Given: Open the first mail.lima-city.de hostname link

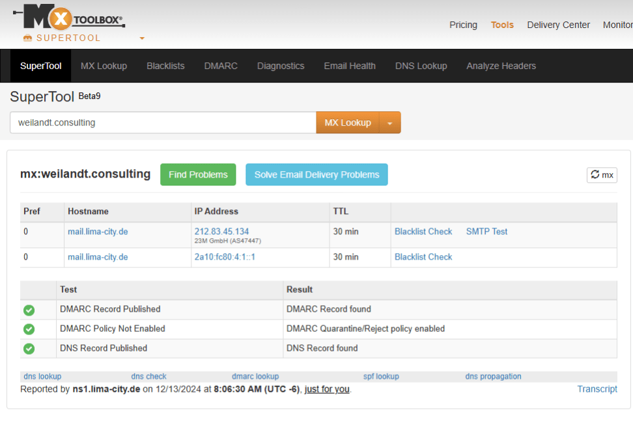Looking at the screenshot, I should [98, 232].
